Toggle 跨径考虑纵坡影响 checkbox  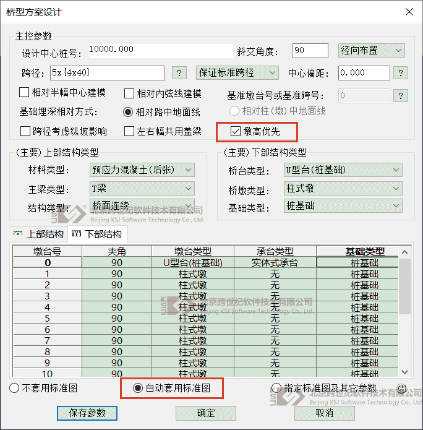pyautogui.click(x=25, y=131)
